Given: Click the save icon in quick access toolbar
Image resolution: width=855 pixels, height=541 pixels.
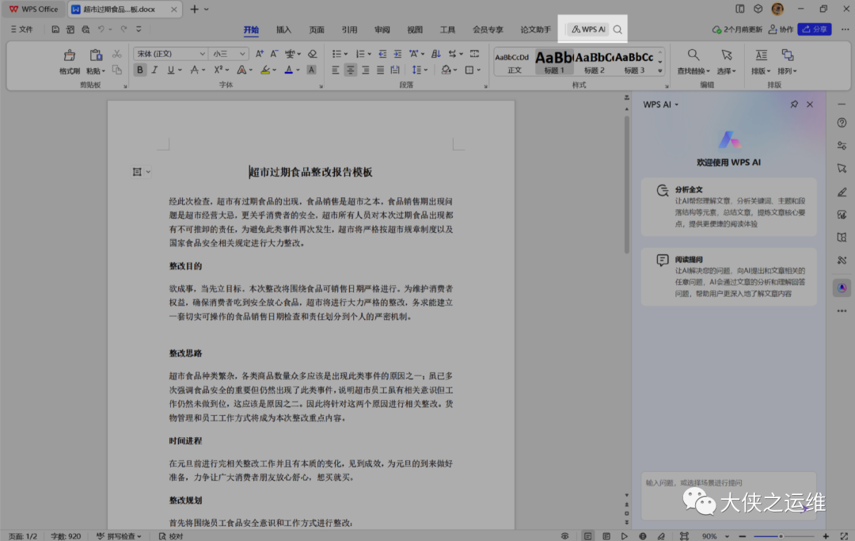Looking at the screenshot, I should [55, 29].
